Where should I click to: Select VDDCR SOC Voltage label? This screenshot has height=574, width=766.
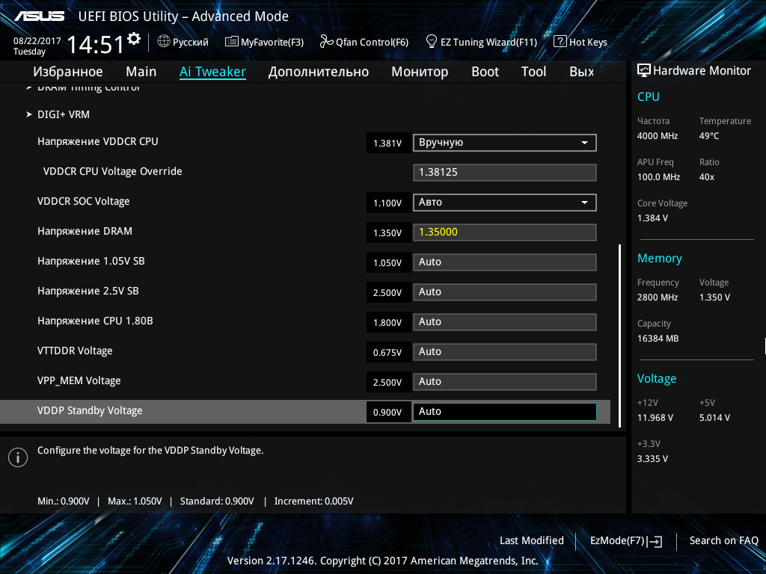click(84, 202)
